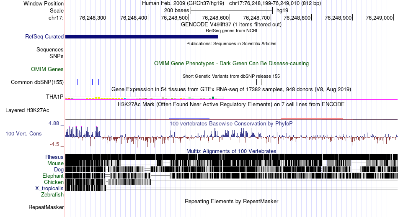Click the blue dbSNP marker beside the 76,248,400 tick
Screen dimensions: 398x217
[x=149, y=82]
